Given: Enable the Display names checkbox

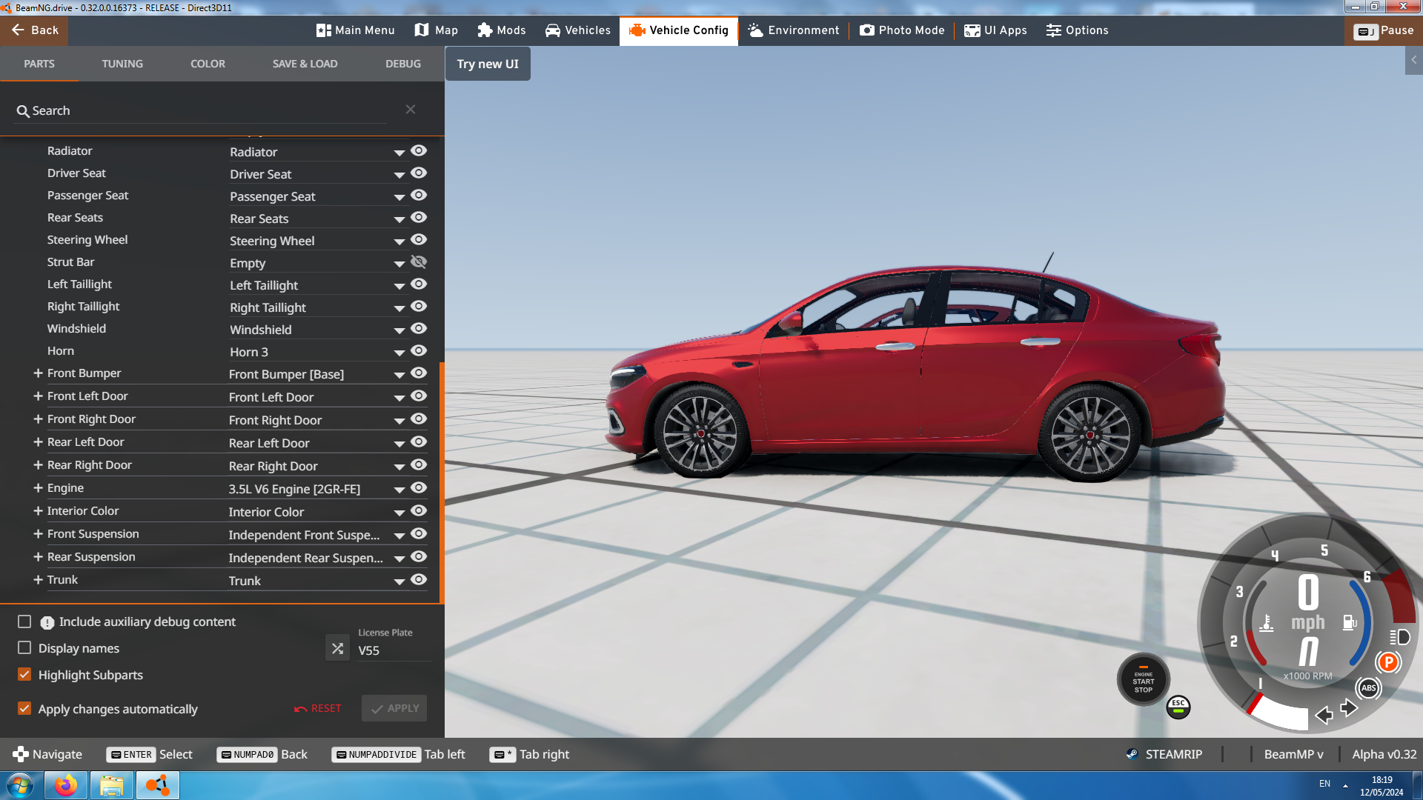Looking at the screenshot, I should click(x=24, y=648).
